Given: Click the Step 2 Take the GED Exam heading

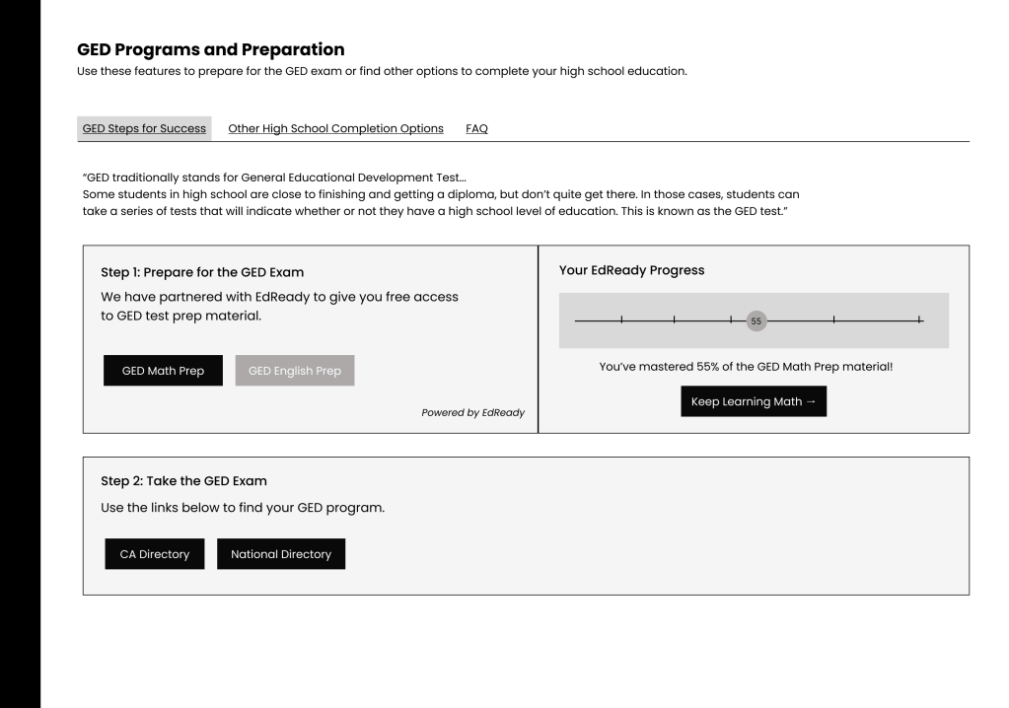Looking at the screenshot, I should coord(184,481).
